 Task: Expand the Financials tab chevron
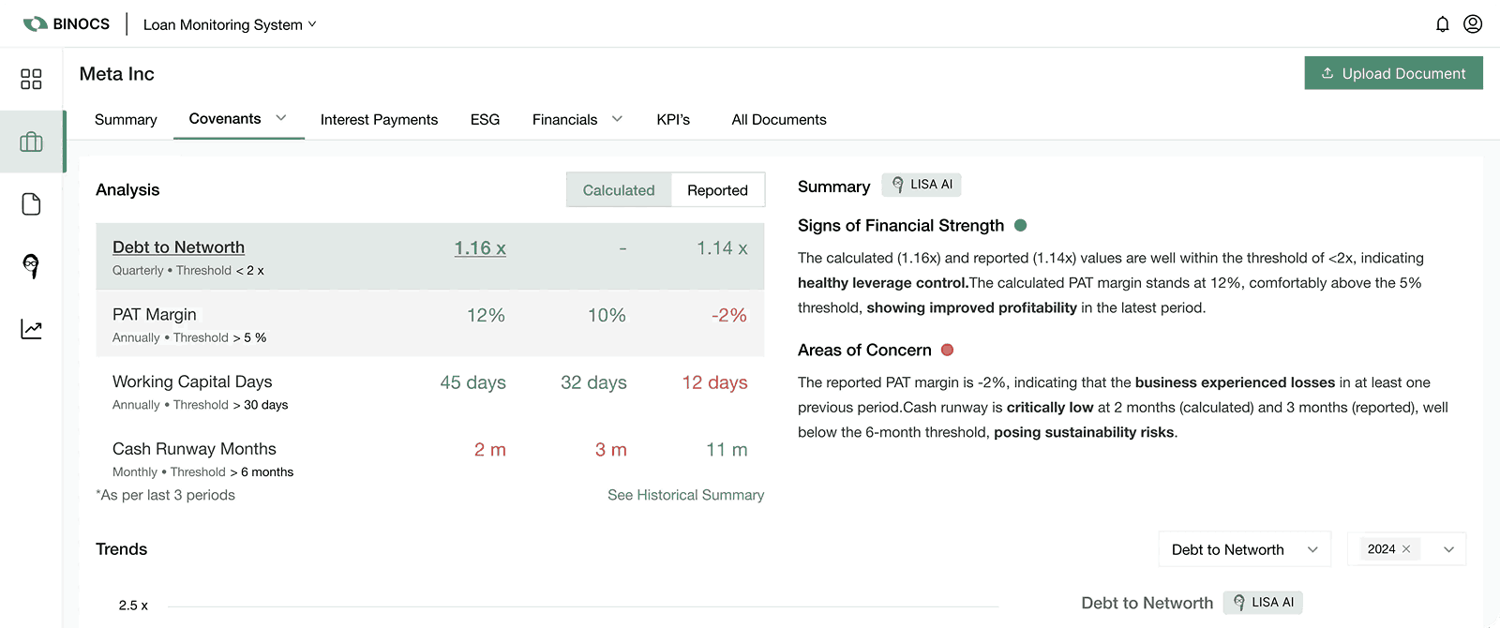[617, 119]
